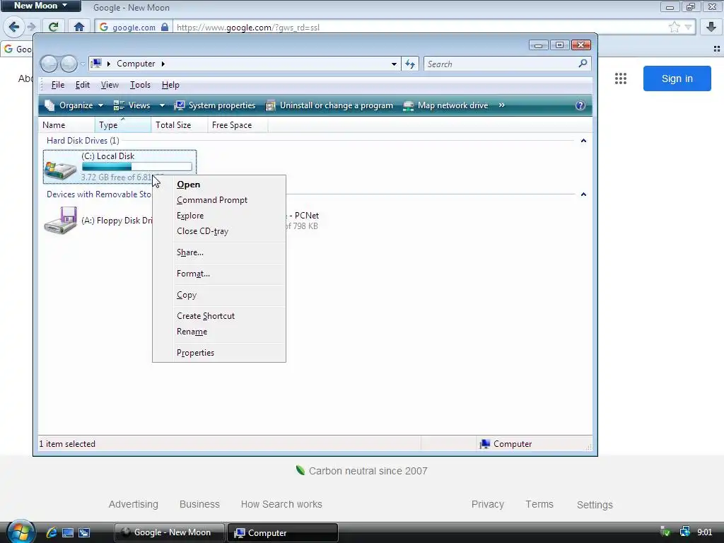Switch to Google - New Moon taskbar button
Screen dimensions: 724x543
click(170, 532)
